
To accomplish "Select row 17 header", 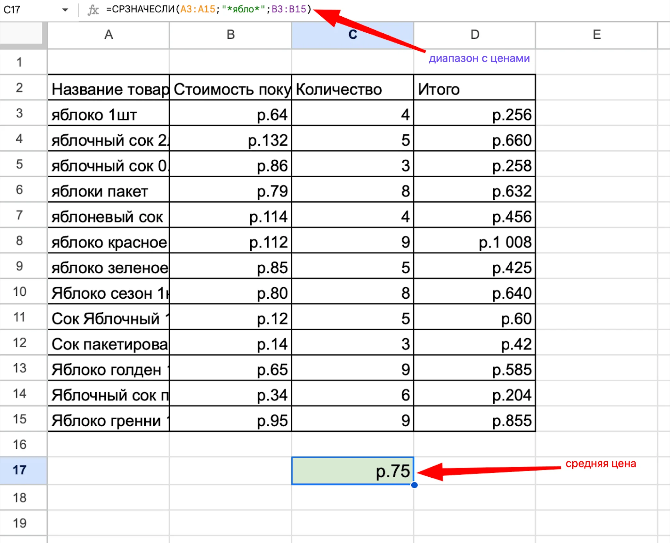I will pyautogui.click(x=20, y=470).
